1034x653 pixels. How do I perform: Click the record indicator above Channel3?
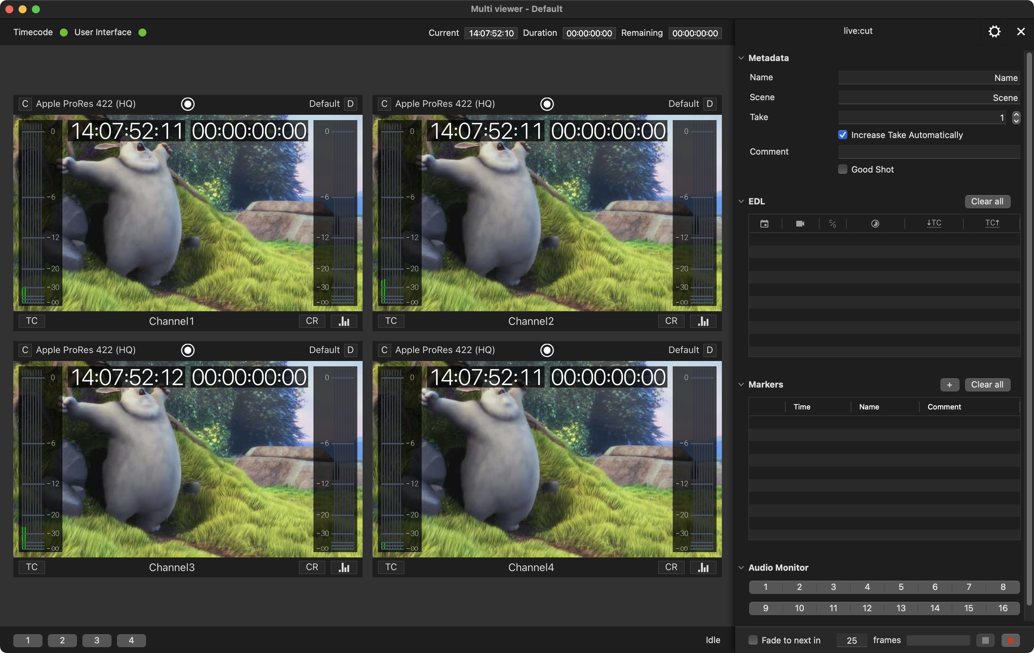[x=188, y=350]
